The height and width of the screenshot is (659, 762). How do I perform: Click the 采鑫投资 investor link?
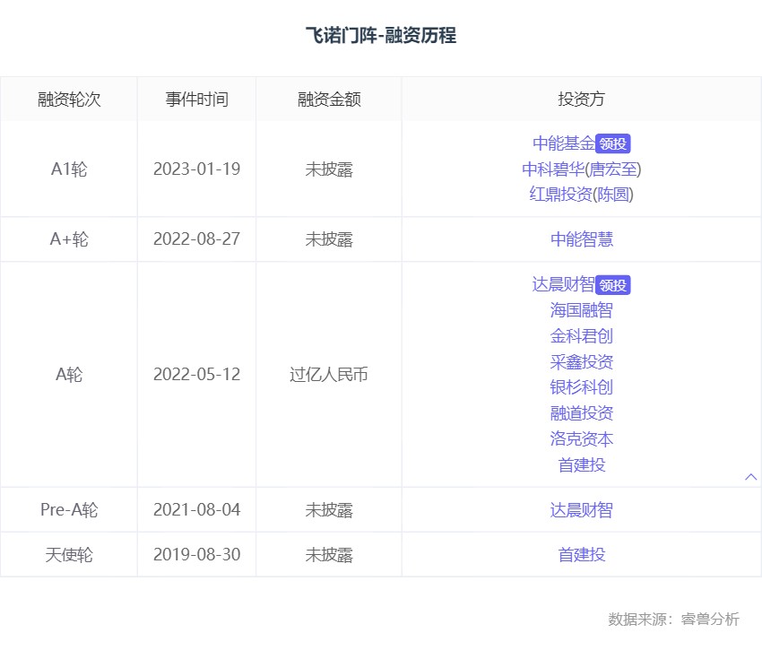coord(582,362)
